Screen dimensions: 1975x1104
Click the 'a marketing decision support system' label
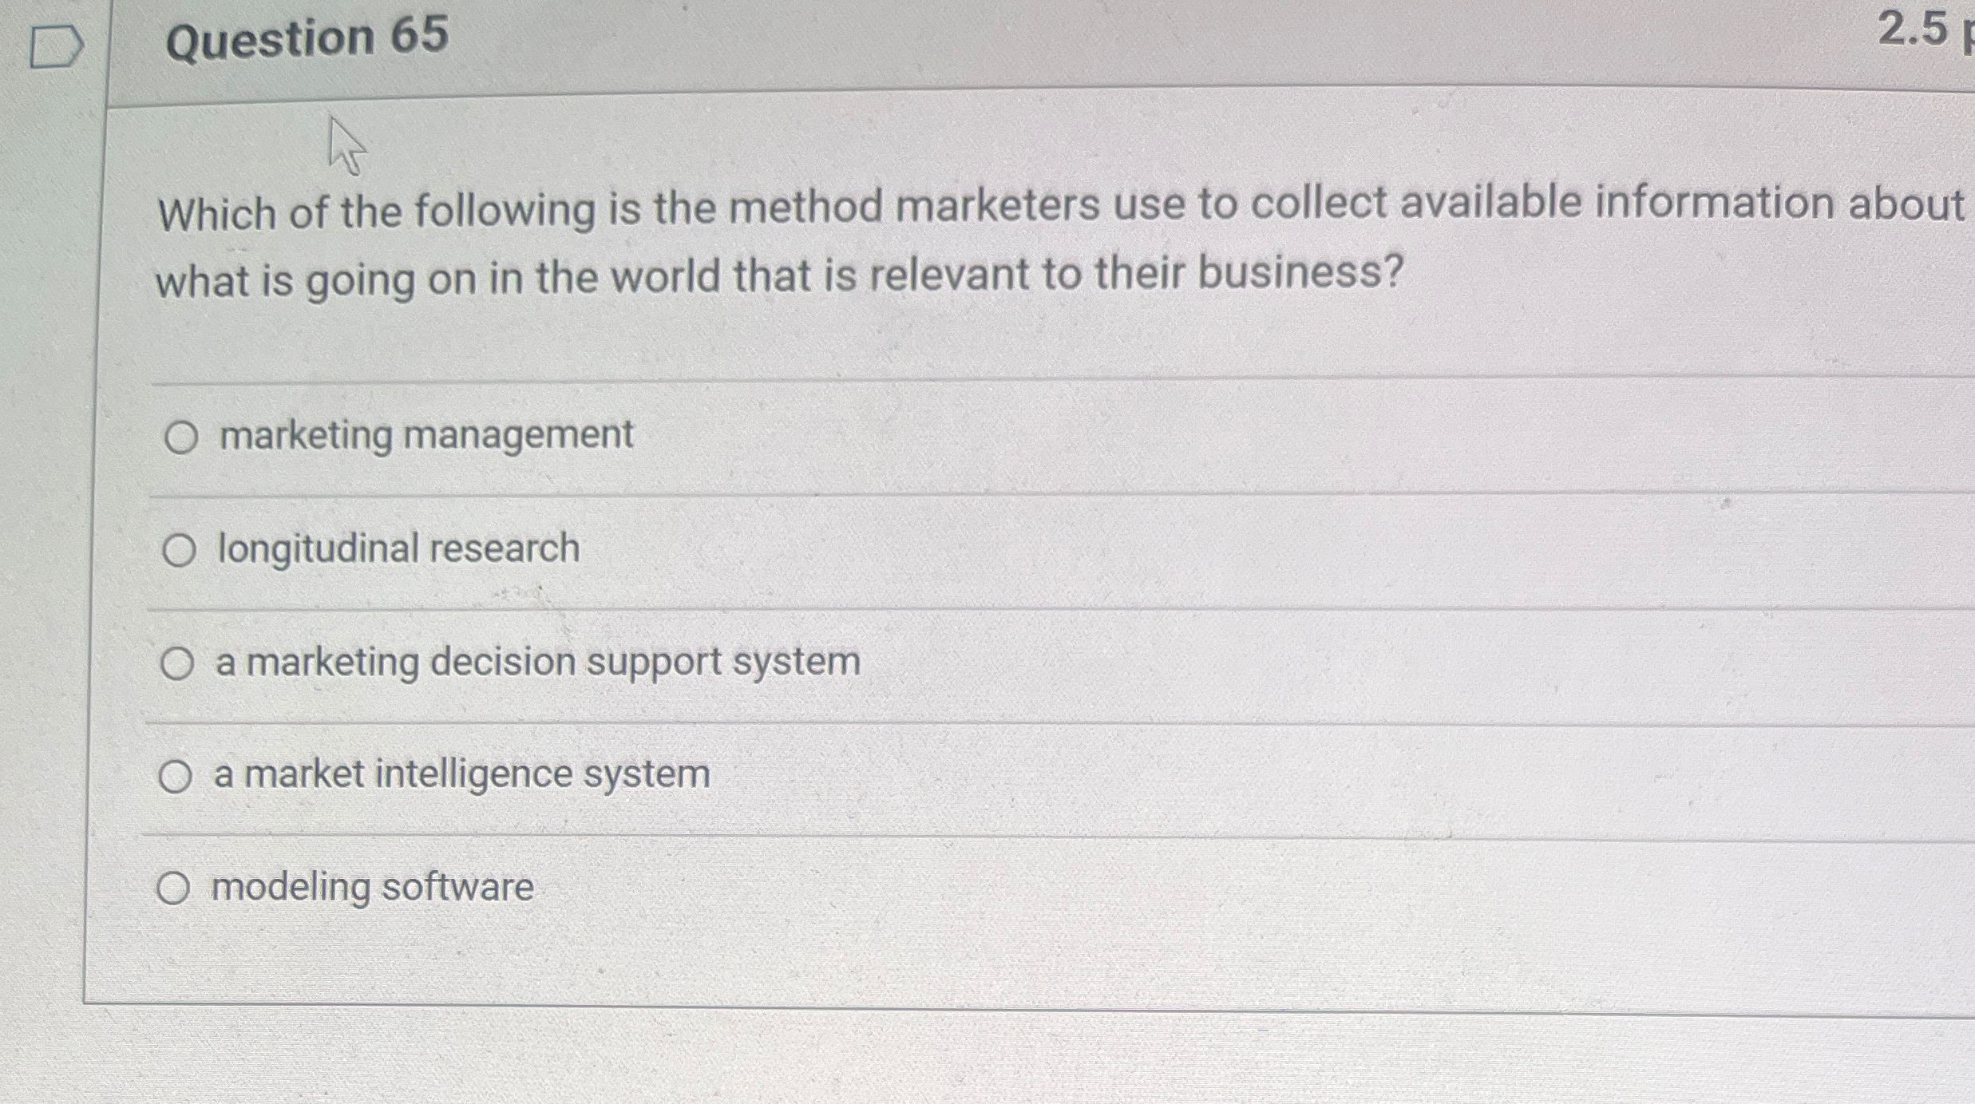538,662
